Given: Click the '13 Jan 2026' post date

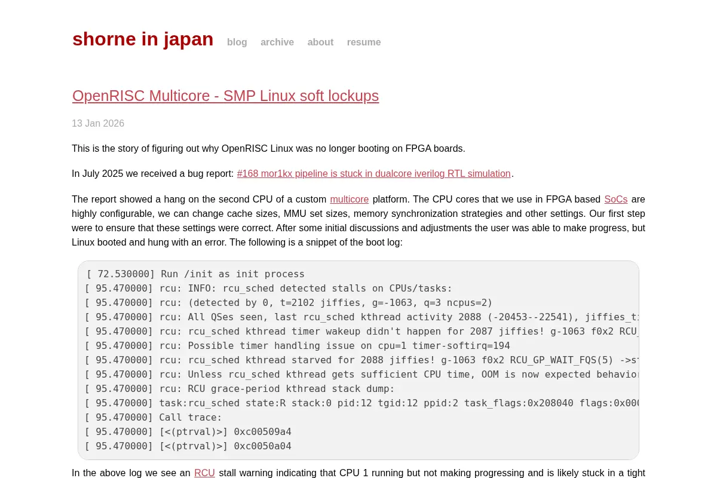Looking at the screenshot, I should pos(98,124).
